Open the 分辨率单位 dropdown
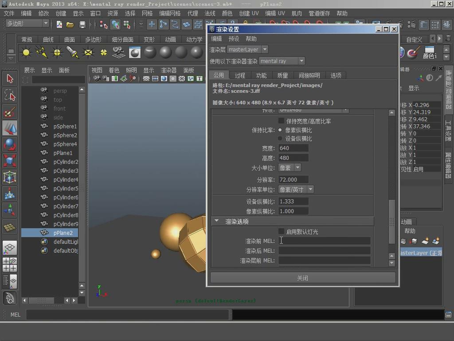Image resolution: width=454 pixels, height=341 pixels. point(296,189)
